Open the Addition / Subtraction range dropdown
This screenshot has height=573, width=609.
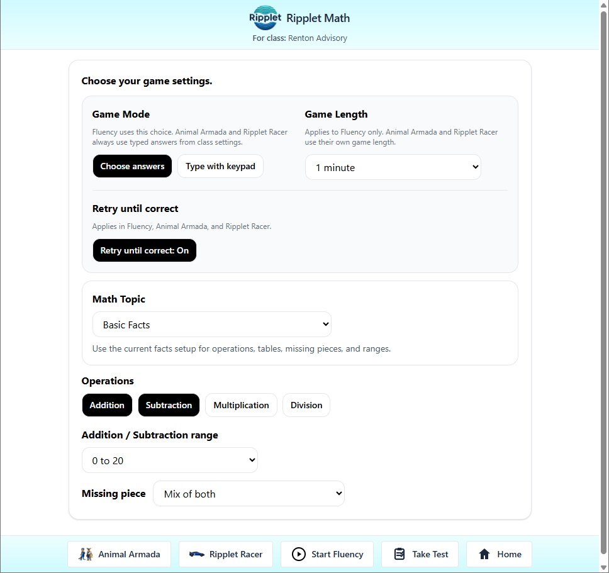pos(170,460)
